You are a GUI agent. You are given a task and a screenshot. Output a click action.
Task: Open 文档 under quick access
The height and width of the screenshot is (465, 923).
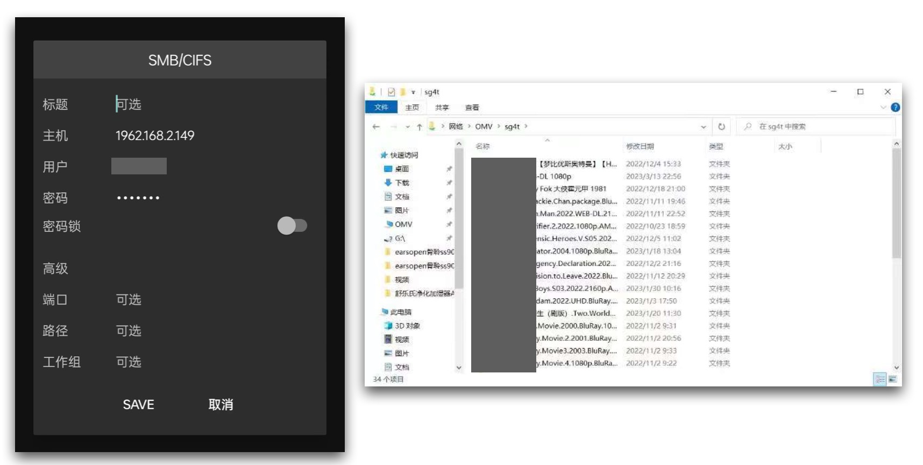coord(396,196)
